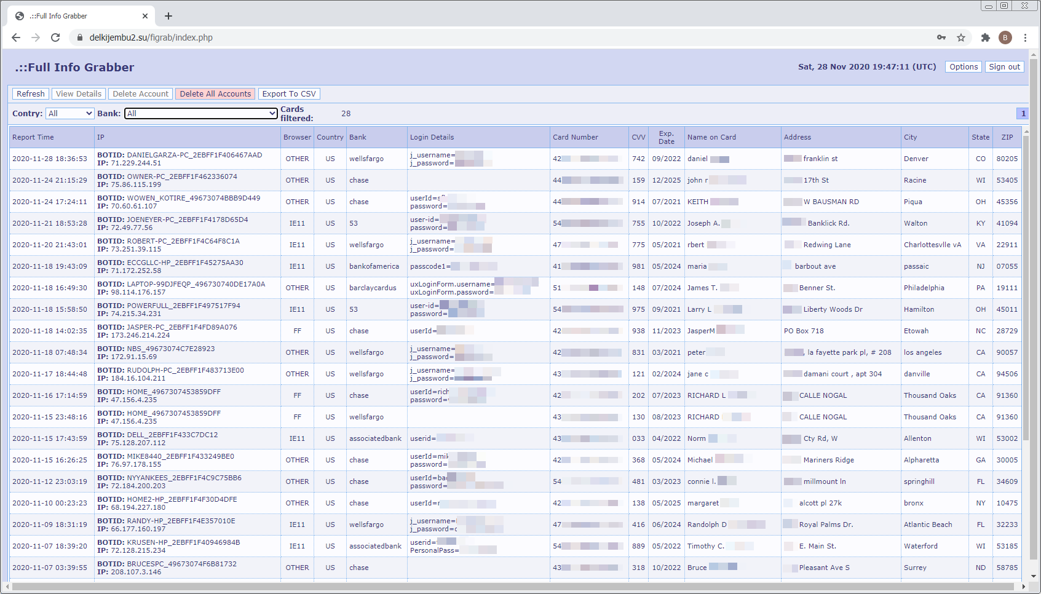Viewport: 1041px width, 594px height.
Task: Click Export To CSV
Action: point(289,93)
